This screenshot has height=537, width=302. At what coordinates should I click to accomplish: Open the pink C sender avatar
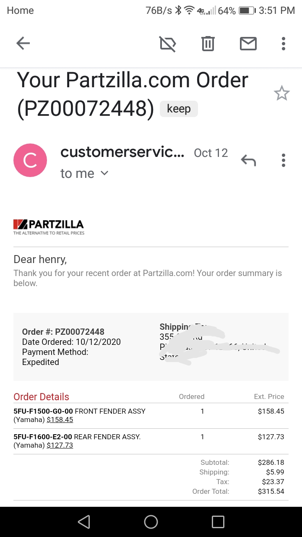30,160
